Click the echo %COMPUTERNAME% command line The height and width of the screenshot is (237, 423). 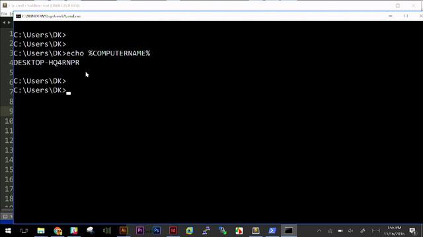[82, 53]
